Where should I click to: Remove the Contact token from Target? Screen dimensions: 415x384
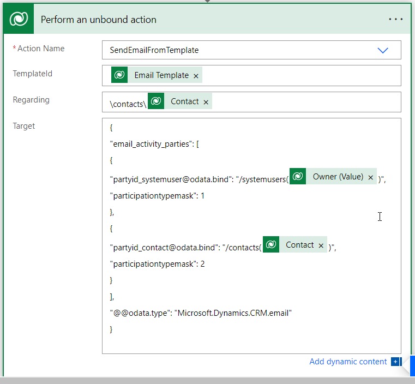pos(321,245)
